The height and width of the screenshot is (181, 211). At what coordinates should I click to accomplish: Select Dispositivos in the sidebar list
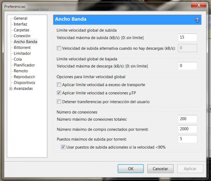pos(24,82)
